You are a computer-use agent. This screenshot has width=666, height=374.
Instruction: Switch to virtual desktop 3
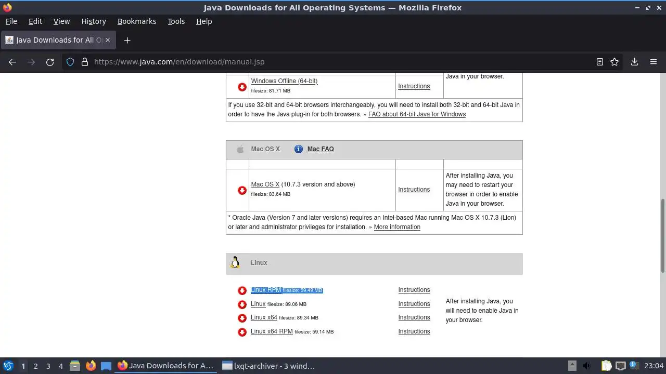[x=48, y=366]
